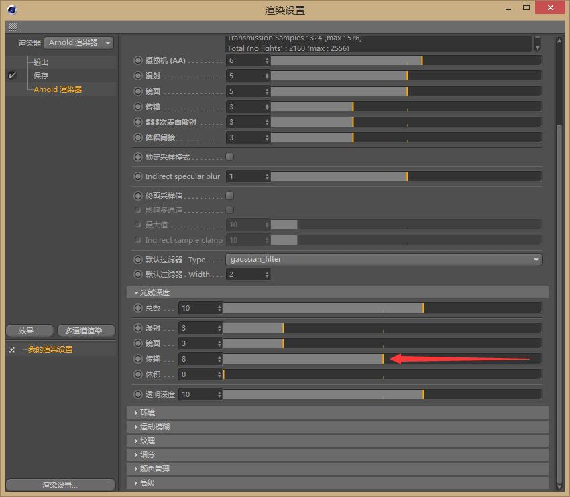The image size is (570, 497).
Task: Click the grip handle icon below title bar
Action: click(x=13, y=27)
